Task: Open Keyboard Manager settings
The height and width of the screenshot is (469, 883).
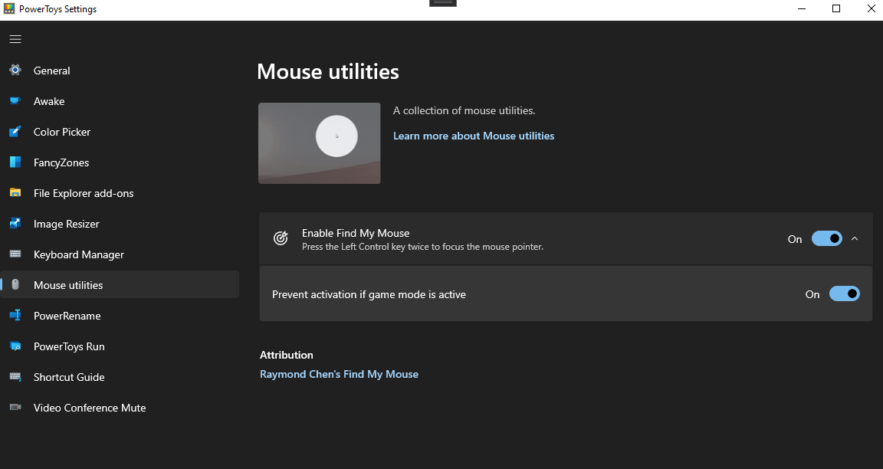Action: pos(120,254)
